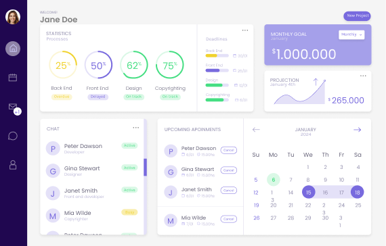Open the three-dot menu in Statistics card

click(245, 30)
